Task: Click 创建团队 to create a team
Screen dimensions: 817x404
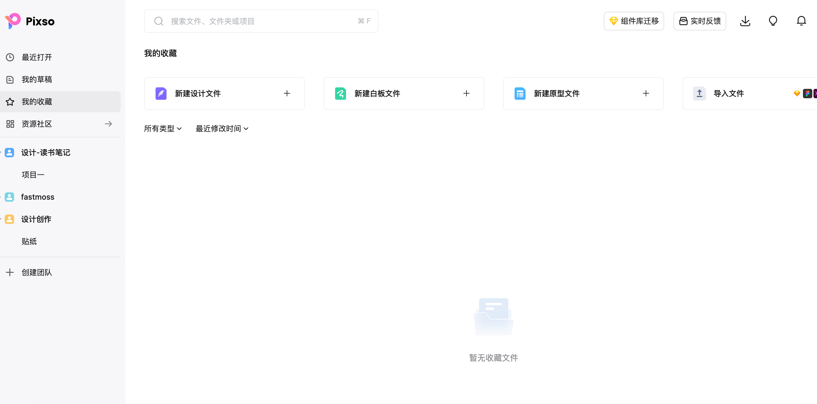Action: [37, 272]
